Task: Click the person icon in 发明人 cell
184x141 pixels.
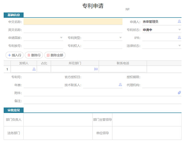Action: pyautogui.click(x=34, y=69)
